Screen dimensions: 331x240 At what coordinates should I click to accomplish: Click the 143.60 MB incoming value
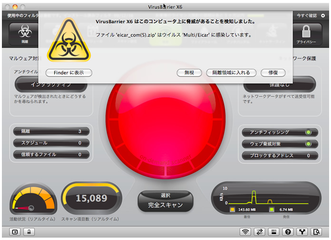click(247, 210)
